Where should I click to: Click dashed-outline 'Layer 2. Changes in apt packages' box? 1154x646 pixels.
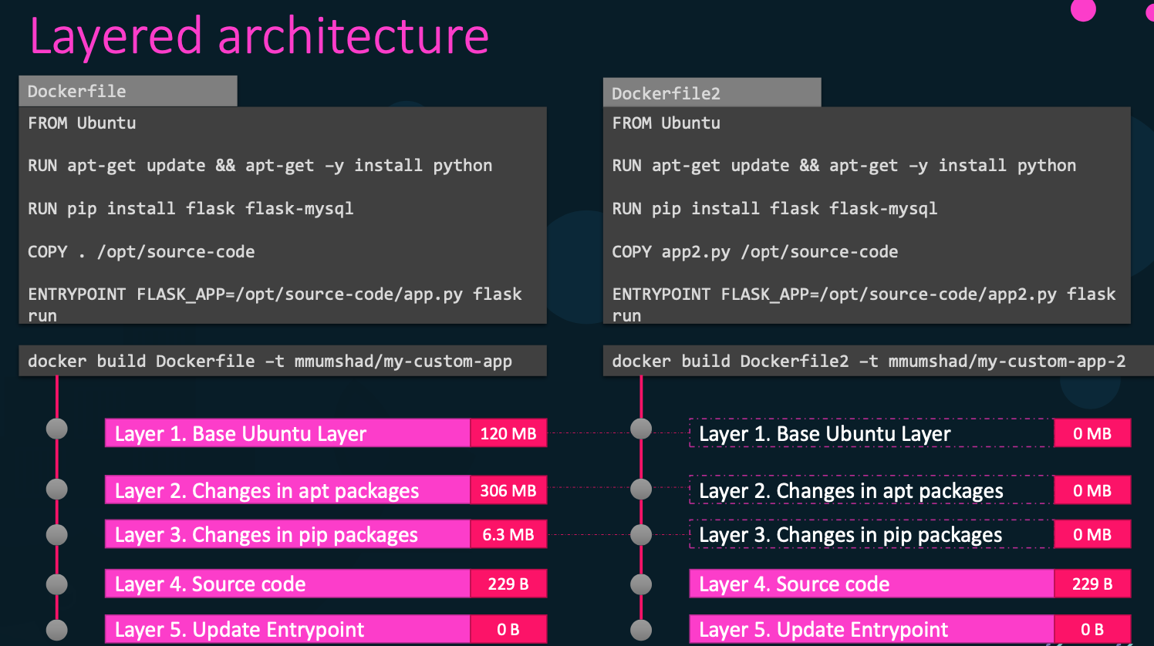coord(872,490)
